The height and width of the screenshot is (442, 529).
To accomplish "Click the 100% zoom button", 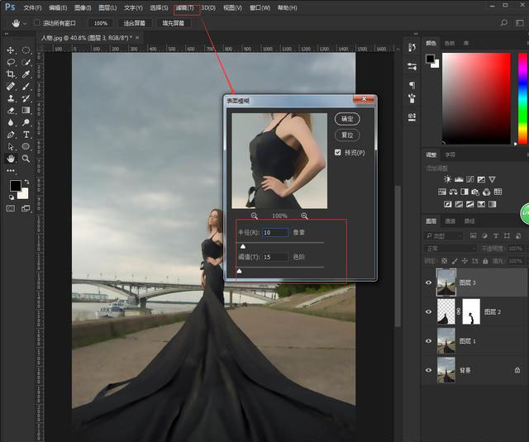I will (101, 23).
